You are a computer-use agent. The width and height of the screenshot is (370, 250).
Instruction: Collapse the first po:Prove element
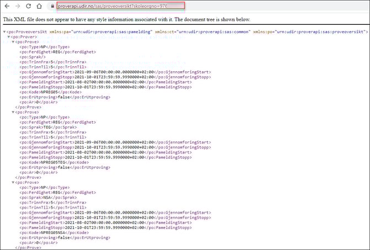(13, 42)
